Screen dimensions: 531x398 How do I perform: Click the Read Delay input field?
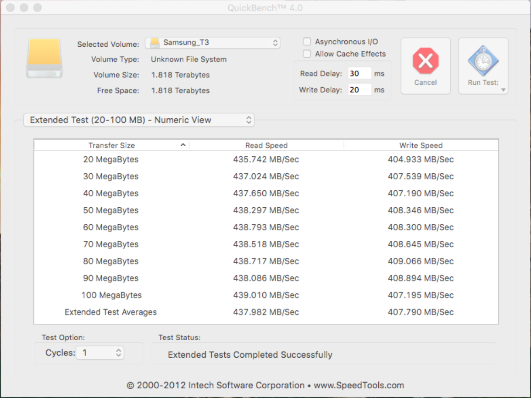click(x=359, y=74)
